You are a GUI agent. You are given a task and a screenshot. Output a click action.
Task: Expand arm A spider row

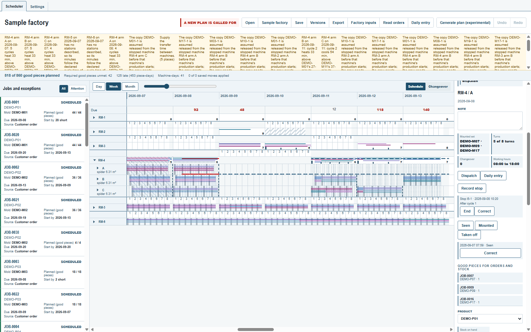click(98, 168)
